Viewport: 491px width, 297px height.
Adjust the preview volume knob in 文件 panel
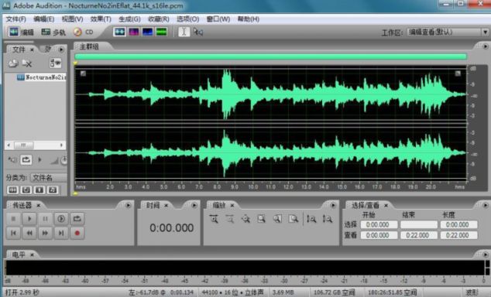pos(64,160)
